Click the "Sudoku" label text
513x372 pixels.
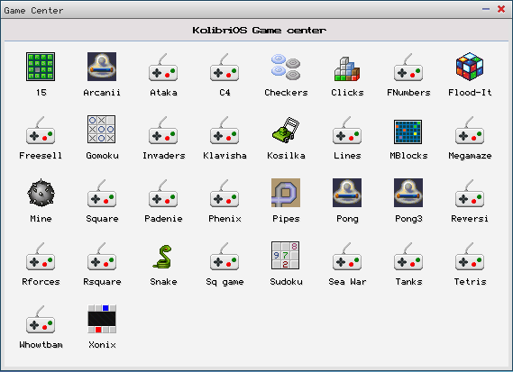pyautogui.click(x=286, y=282)
